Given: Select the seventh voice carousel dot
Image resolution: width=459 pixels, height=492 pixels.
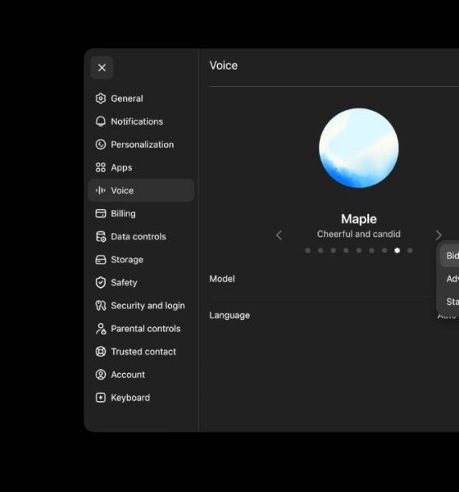Looking at the screenshot, I should click(384, 250).
